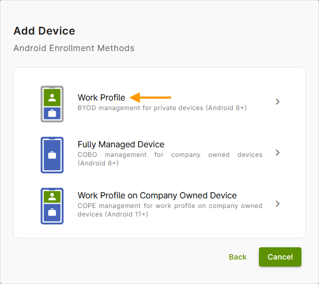
Task: Click the Work Profile on Company Owned Device icon
Action: 52,206
